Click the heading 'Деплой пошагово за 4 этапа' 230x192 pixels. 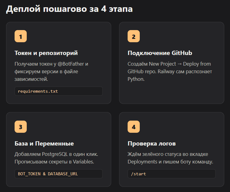coord(69,9)
